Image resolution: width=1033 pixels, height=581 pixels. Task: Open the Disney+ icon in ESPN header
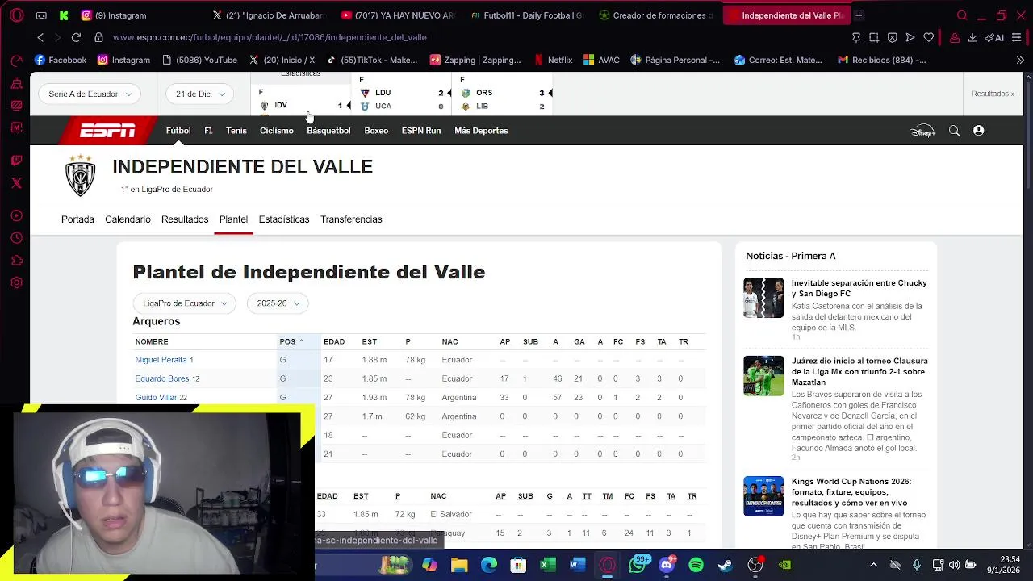click(x=922, y=131)
